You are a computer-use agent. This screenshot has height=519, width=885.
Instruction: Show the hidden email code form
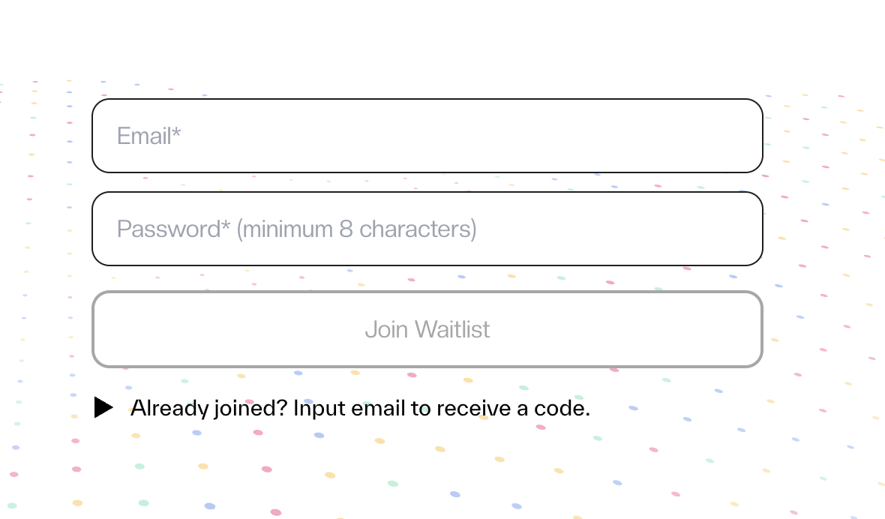tap(342, 408)
